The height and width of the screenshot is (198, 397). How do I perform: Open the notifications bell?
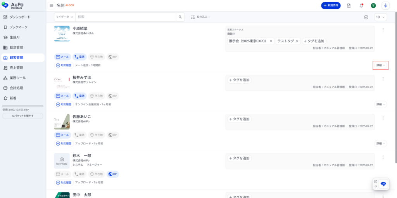[361, 5]
